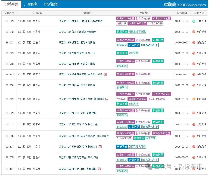Click 2024款 四驱 舒享版 in row 1389309
The width and height of the screenshot is (209, 175).
[x=29, y=21]
